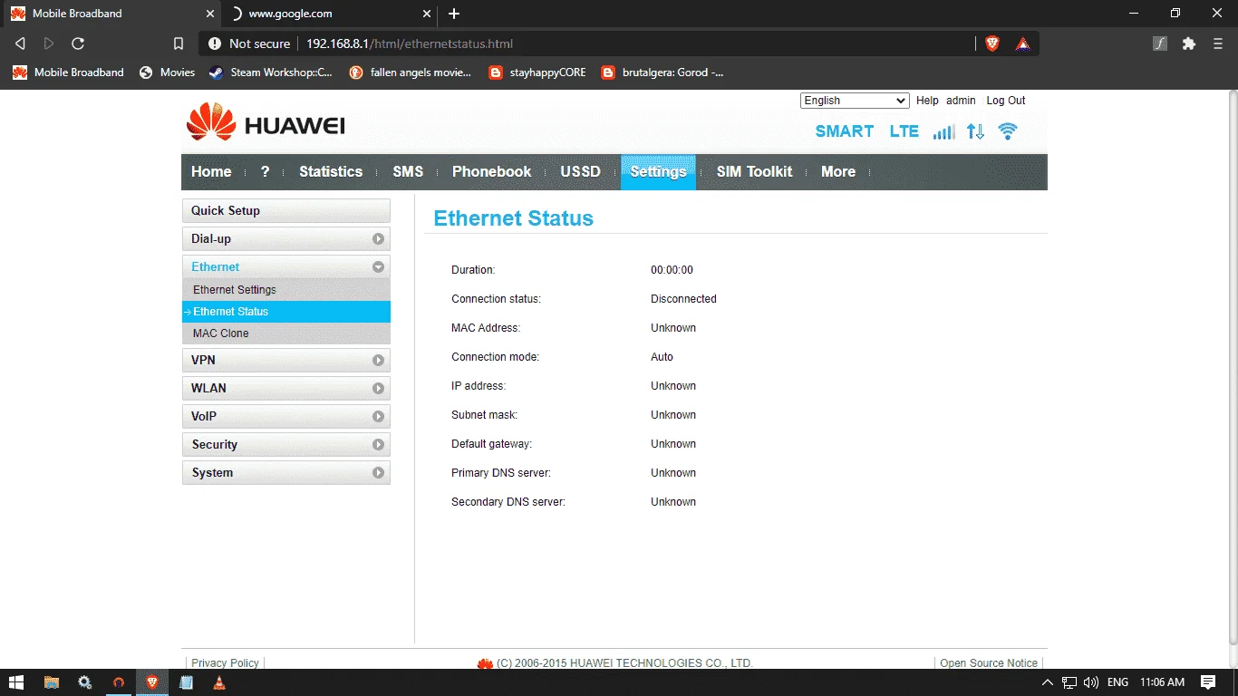Open the stayhappyCORE bookmark
Screen dimensions: 1238x696
[537, 72]
